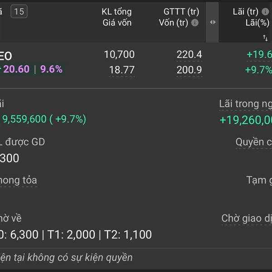
Task: Click the market value 220.4
Action: pyautogui.click(x=189, y=55)
